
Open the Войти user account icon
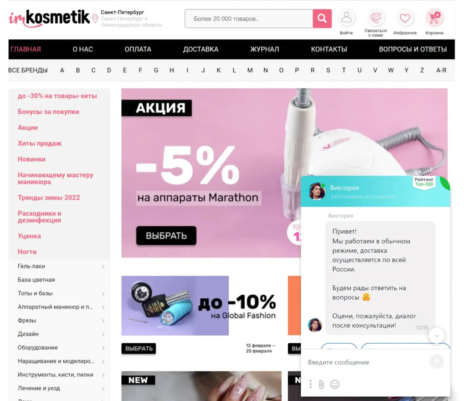click(346, 18)
